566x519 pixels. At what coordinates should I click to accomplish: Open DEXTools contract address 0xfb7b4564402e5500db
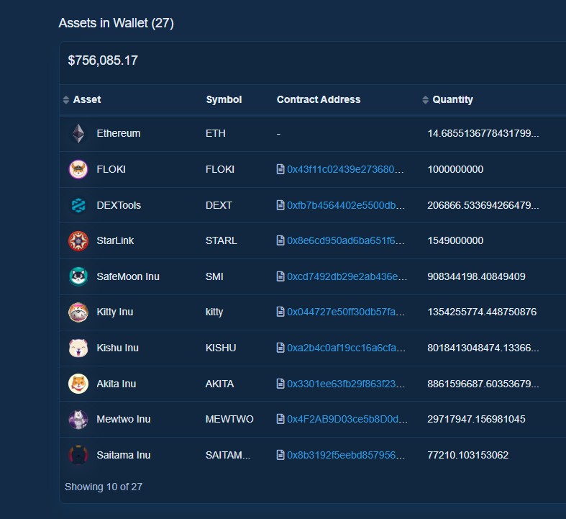click(x=346, y=205)
